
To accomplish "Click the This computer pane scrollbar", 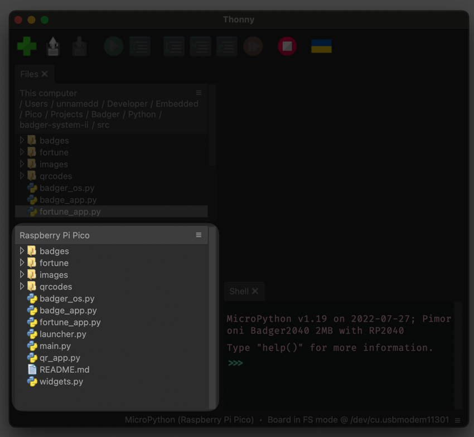I will [x=212, y=125].
